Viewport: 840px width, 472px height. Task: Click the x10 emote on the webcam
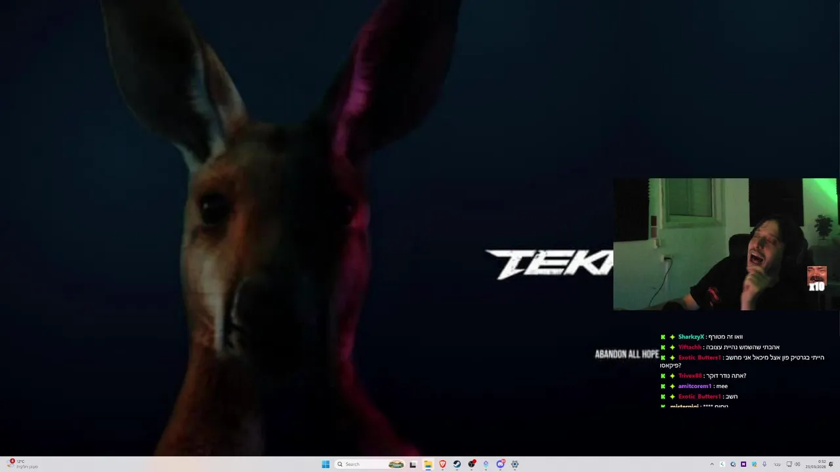point(816,279)
